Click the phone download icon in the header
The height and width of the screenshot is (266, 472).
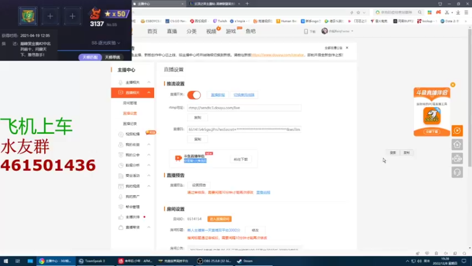pos(306,31)
